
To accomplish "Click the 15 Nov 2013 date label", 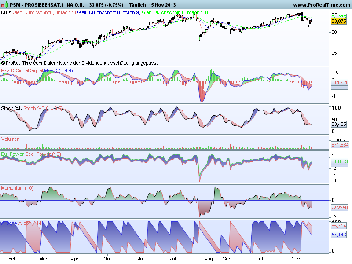I will click(162, 5).
